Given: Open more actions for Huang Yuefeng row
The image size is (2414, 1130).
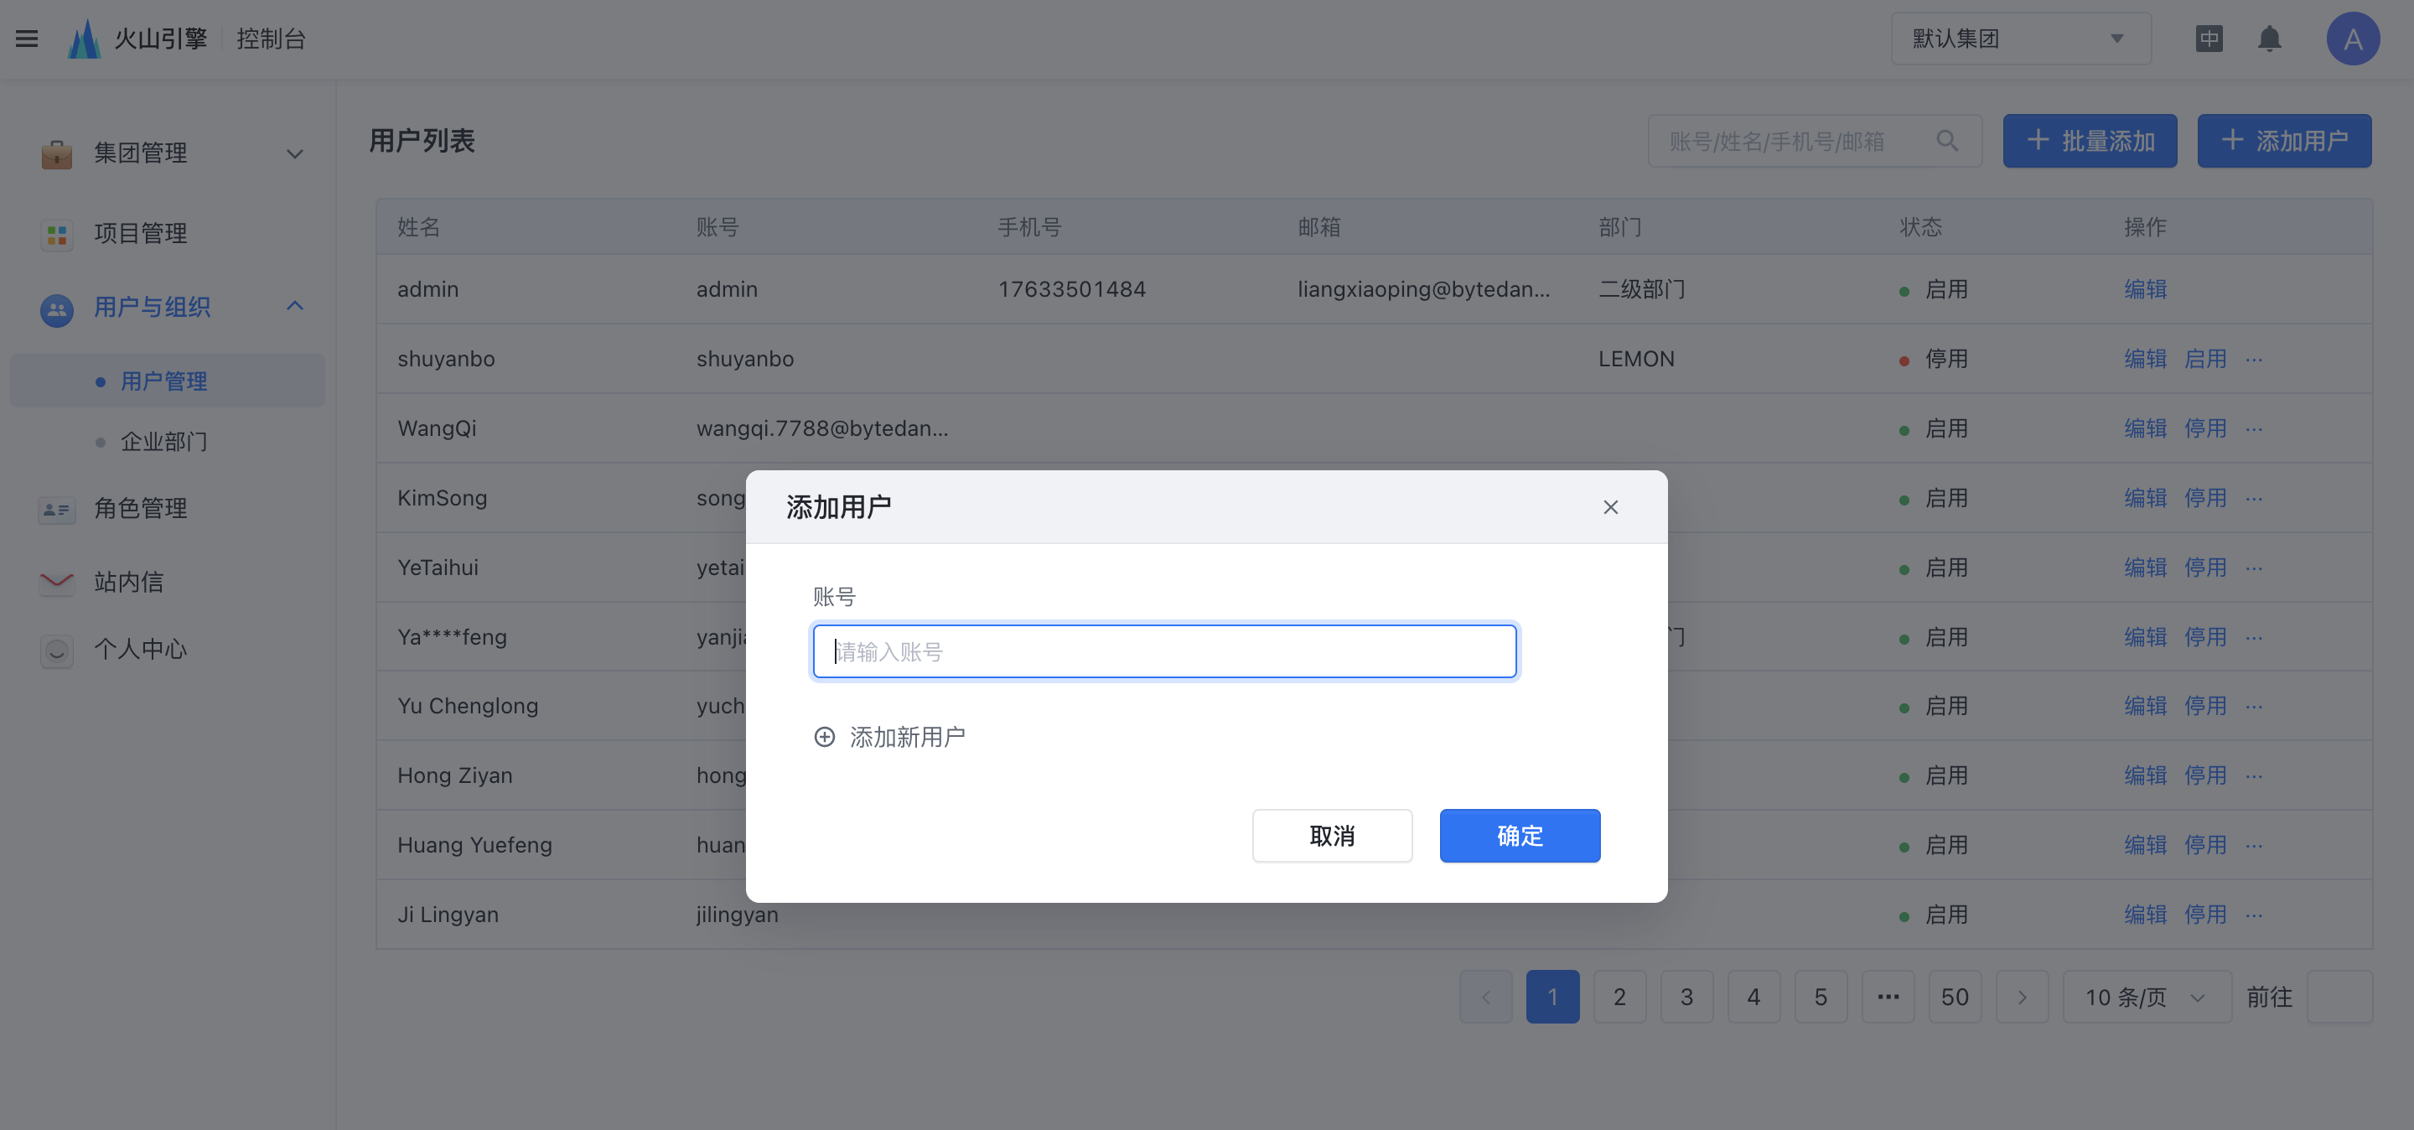Looking at the screenshot, I should tap(2254, 845).
